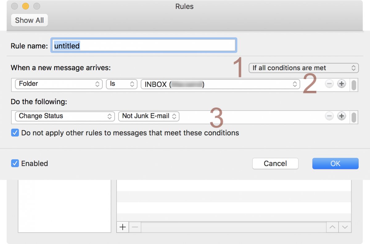Open the 'If all conditions are met' dropdown
Image resolution: width=370 pixels, height=244 pixels.
pyautogui.click(x=303, y=68)
